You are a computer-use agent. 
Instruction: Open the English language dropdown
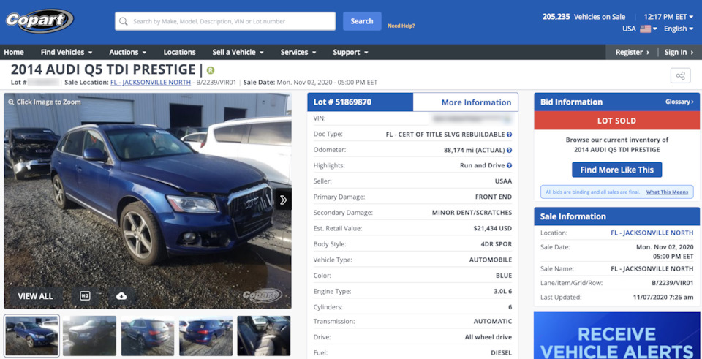[x=679, y=29]
